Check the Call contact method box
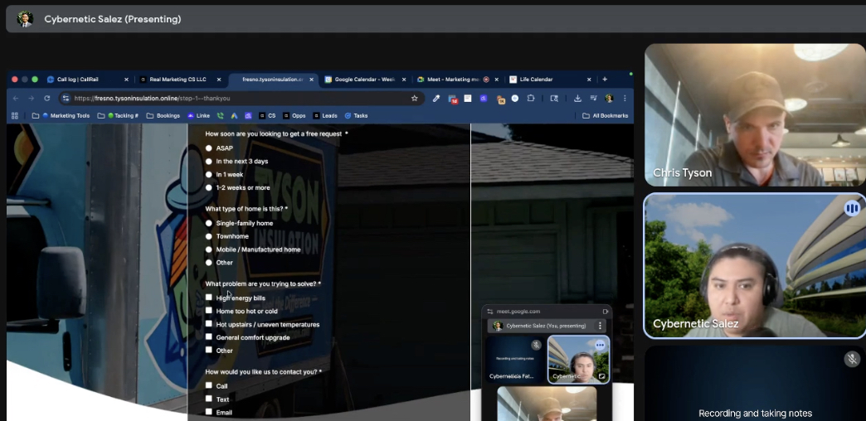866x421 pixels. (208, 385)
